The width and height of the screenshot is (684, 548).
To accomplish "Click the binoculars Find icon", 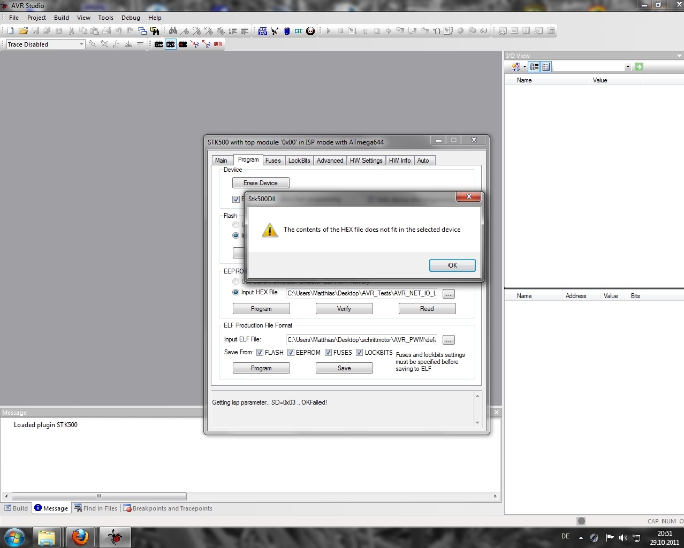I will click(173, 31).
